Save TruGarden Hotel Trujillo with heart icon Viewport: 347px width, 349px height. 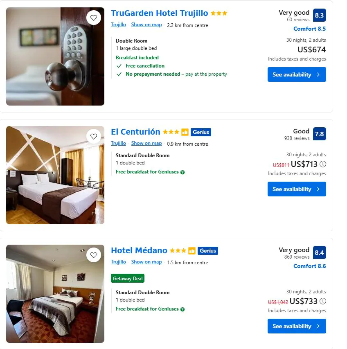94,18
